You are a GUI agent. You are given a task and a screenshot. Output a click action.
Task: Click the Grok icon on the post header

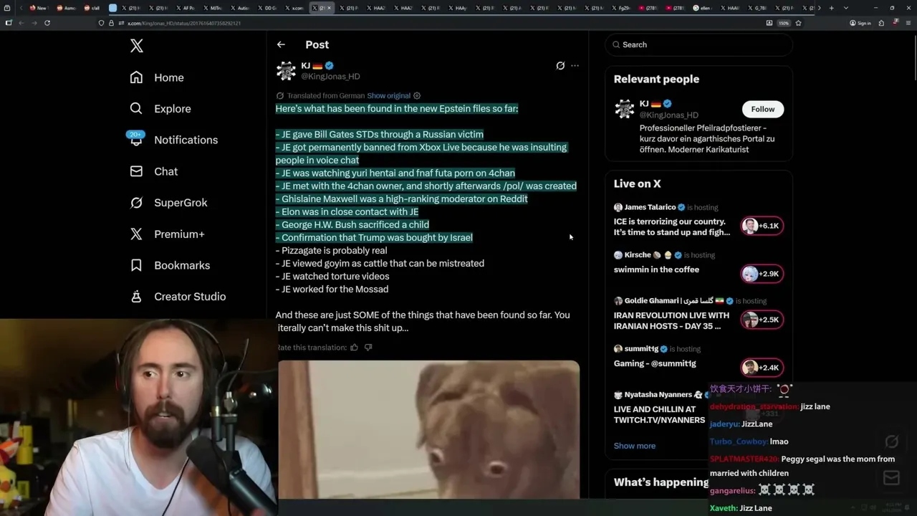(560, 66)
